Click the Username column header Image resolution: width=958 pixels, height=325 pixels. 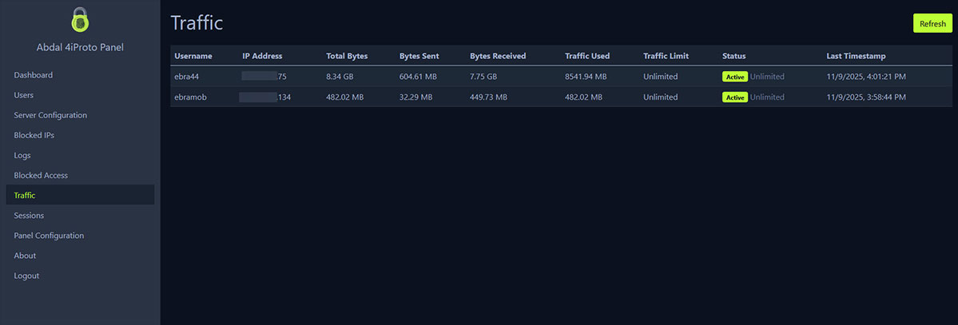(193, 56)
